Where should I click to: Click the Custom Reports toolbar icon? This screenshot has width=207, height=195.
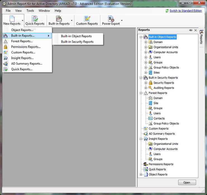pyautogui.click(x=87, y=18)
